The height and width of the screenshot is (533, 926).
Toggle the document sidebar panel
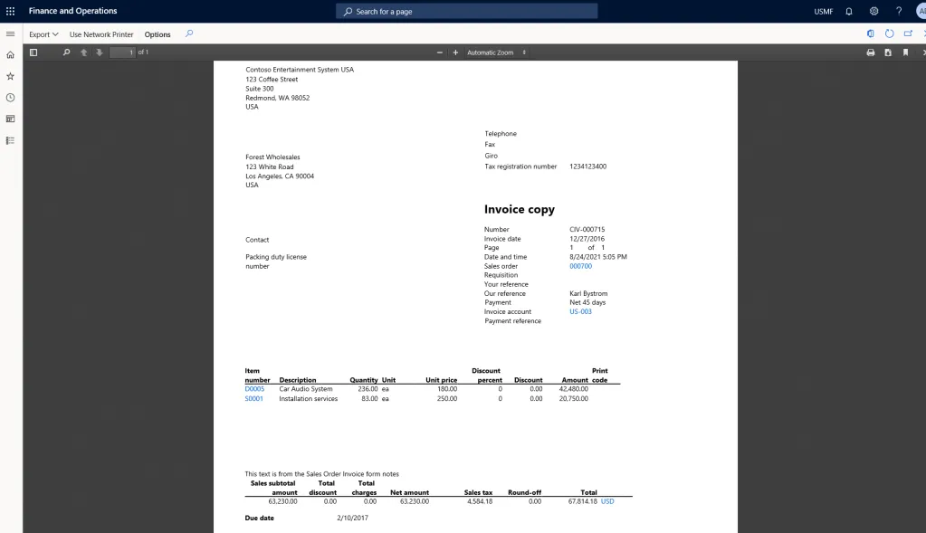(33, 52)
